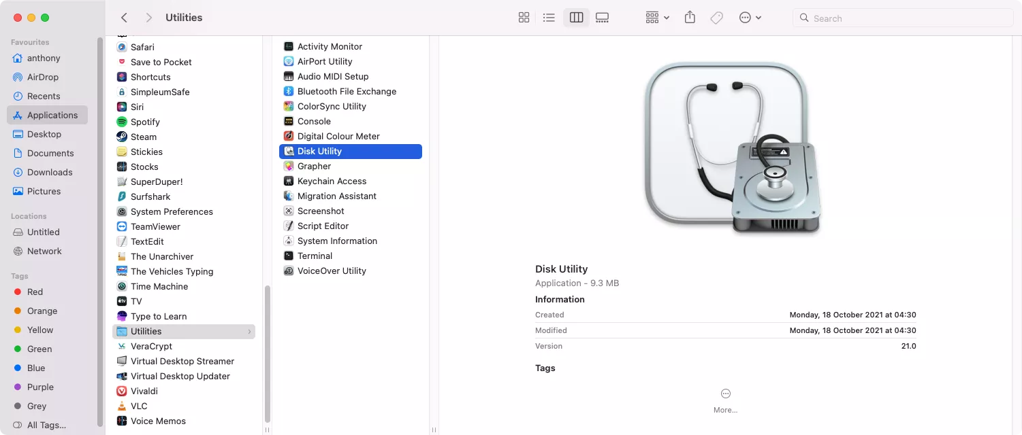This screenshot has height=435, width=1022.
Task: Click the Search field
Action: (903, 18)
